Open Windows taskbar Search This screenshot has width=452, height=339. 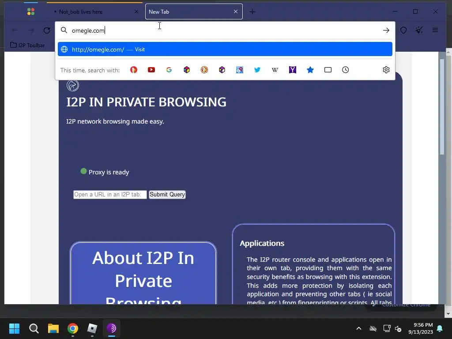point(34,328)
